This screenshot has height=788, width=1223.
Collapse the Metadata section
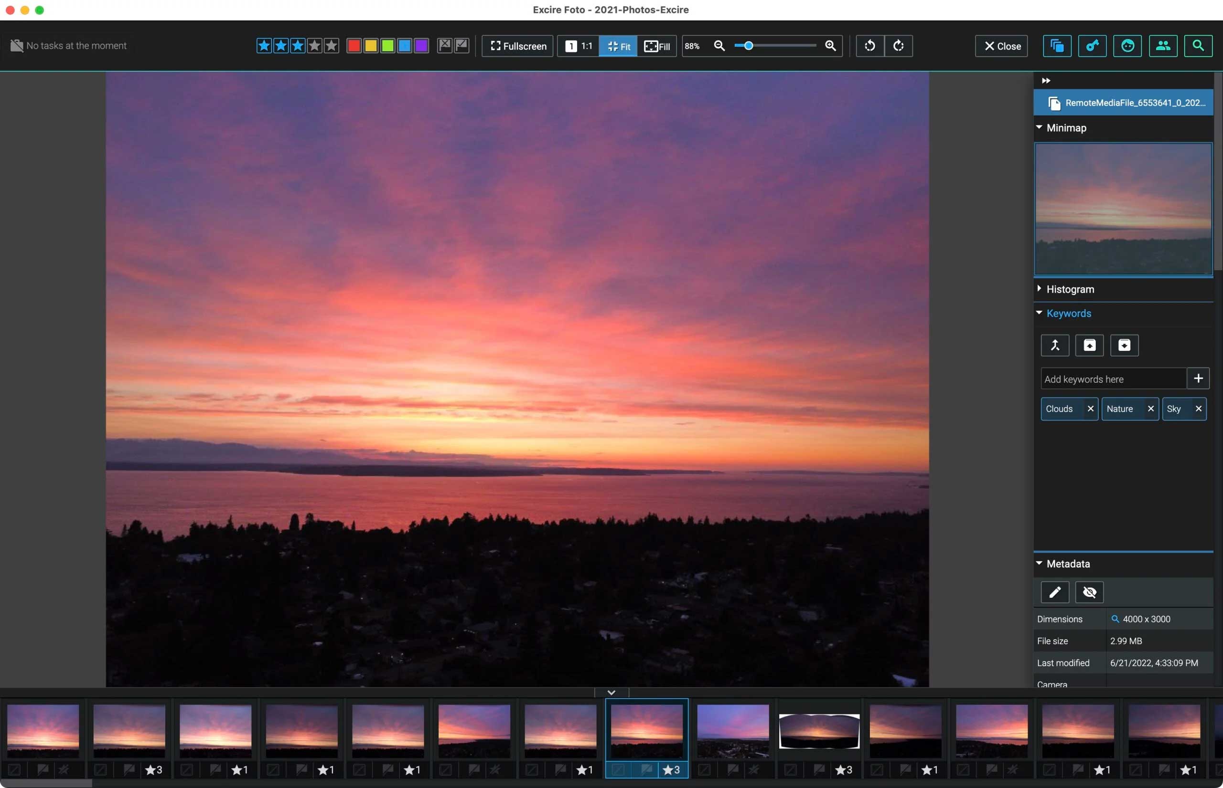(x=1067, y=564)
